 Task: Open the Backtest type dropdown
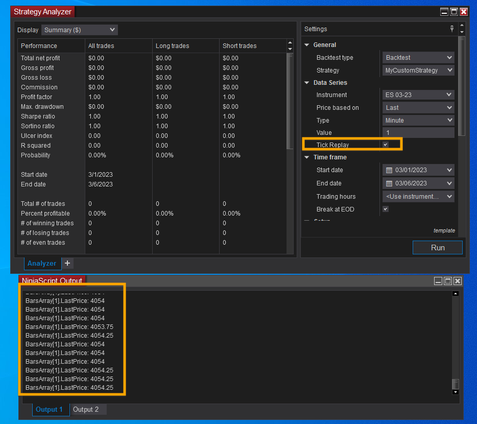[418, 58]
